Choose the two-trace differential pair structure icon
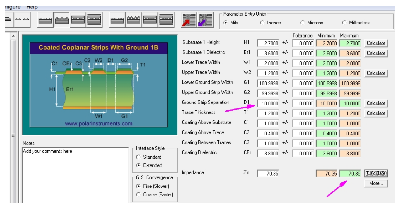This screenshot has width=417, height=210. [22, 20]
